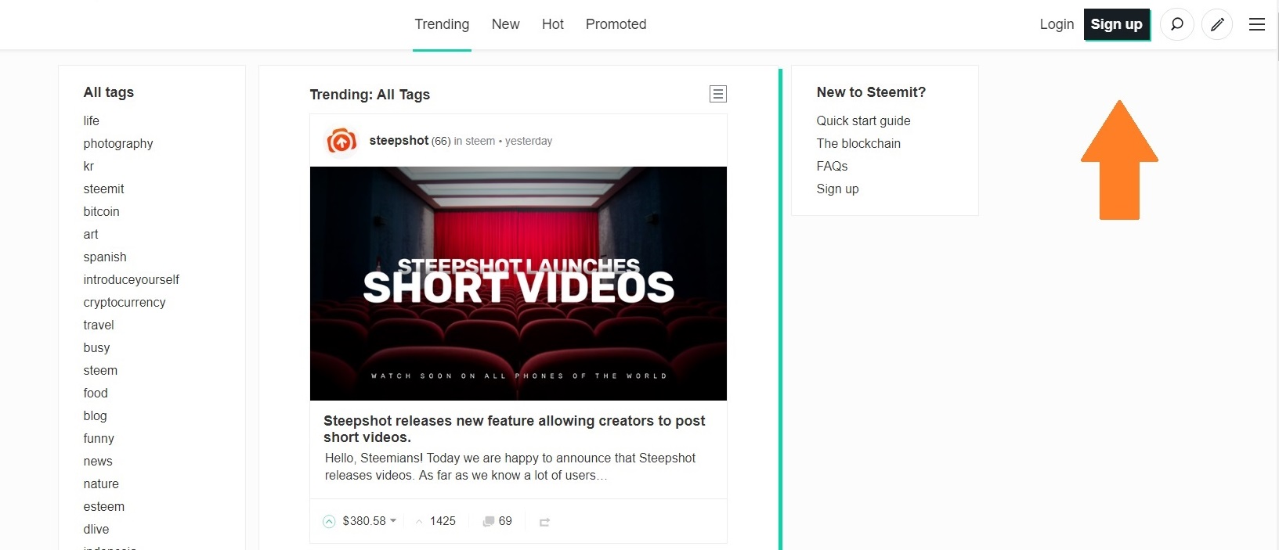The image size is (1279, 550).
Task: Filter by the travel tag
Action: (x=99, y=325)
